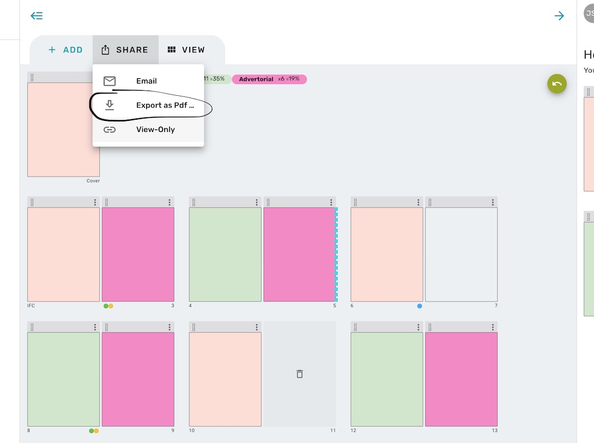Select the View-Only option
Screen dimensions: 594x443
[x=155, y=129]
